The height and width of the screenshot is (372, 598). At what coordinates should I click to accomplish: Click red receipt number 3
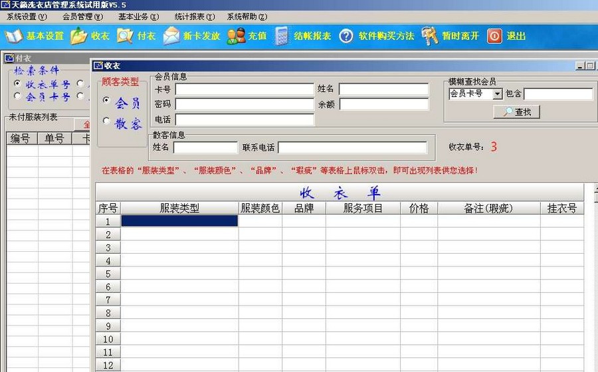494,147
